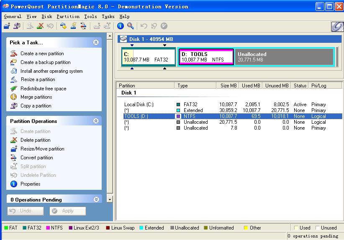Select the Unallocated 7.8 MB Primary row
Image resolution: width=344 pixels, height=240 pixels.
pos(233,128)
